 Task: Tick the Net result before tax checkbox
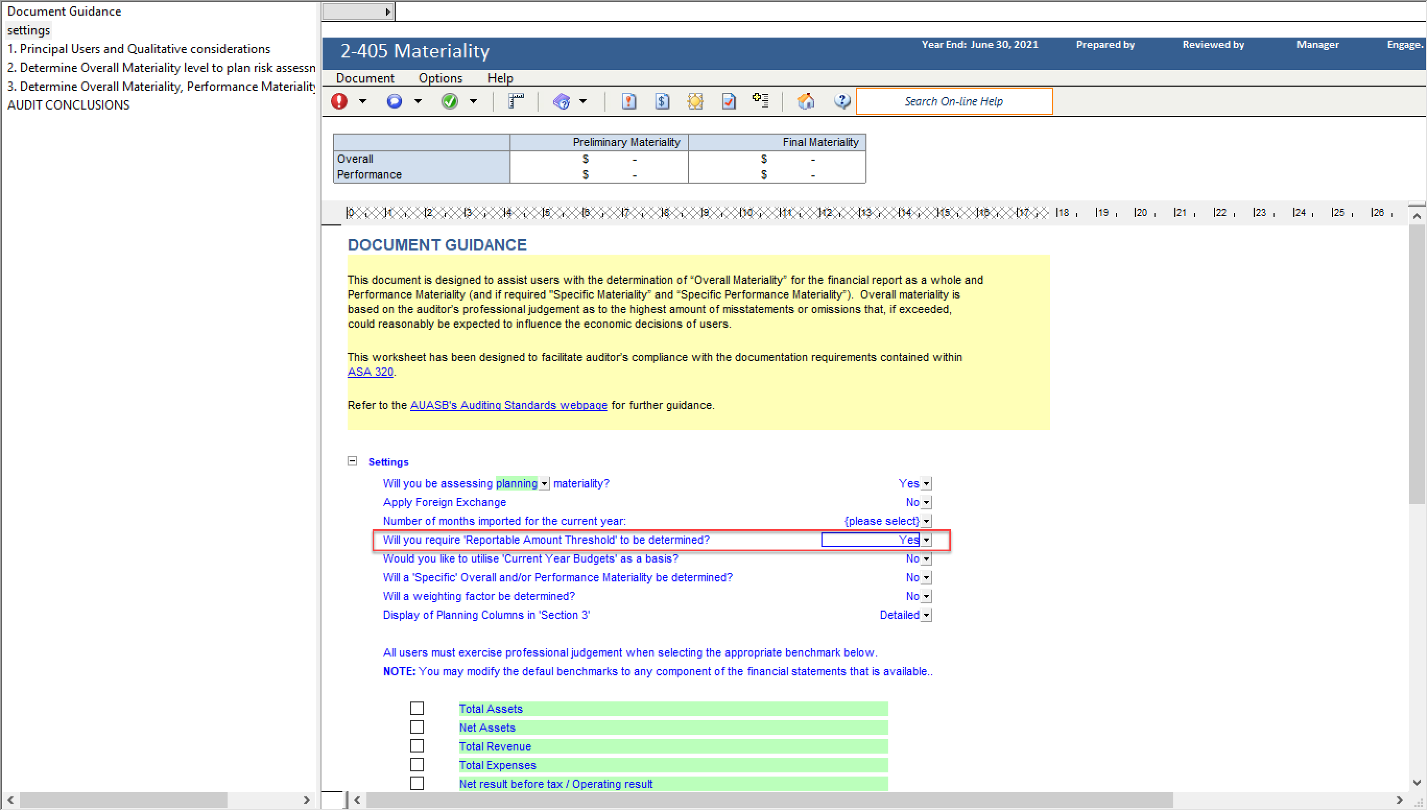[416, 784]
